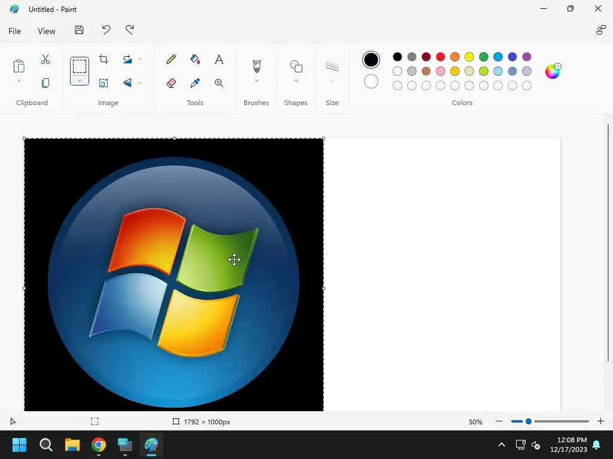Select the Color picker eyedropper
The image size is (613, 459).
point(195,82)
